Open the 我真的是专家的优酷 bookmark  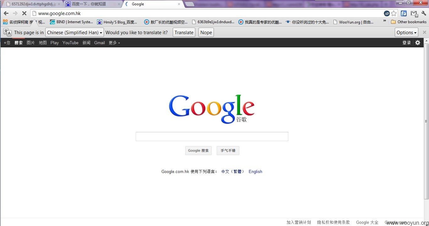pyautogui.click(x=260, y=22)
